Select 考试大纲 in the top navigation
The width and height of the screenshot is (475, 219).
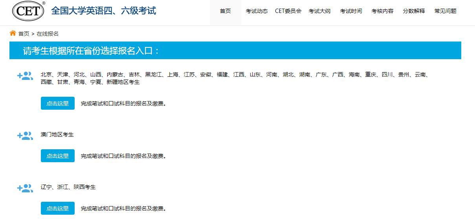coord(319,11)
